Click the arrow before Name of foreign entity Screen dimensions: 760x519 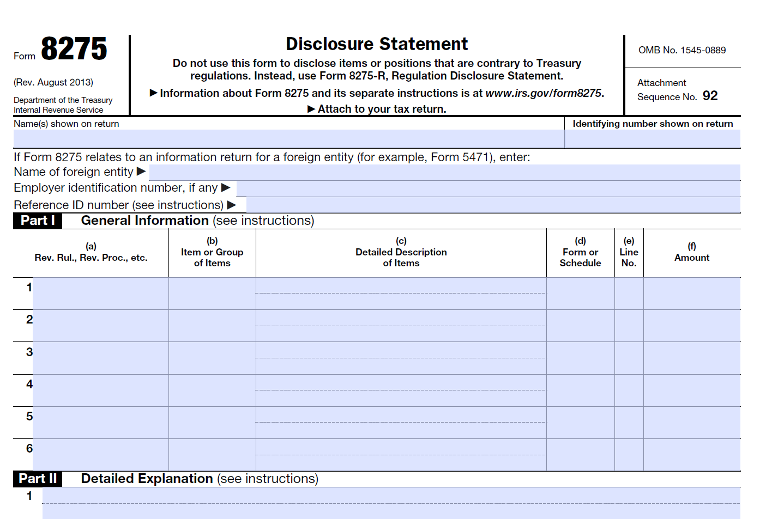142,172
